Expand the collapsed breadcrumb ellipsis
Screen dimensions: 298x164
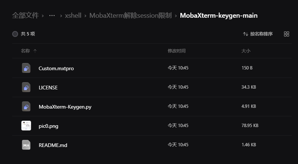[x=52, y=16]
